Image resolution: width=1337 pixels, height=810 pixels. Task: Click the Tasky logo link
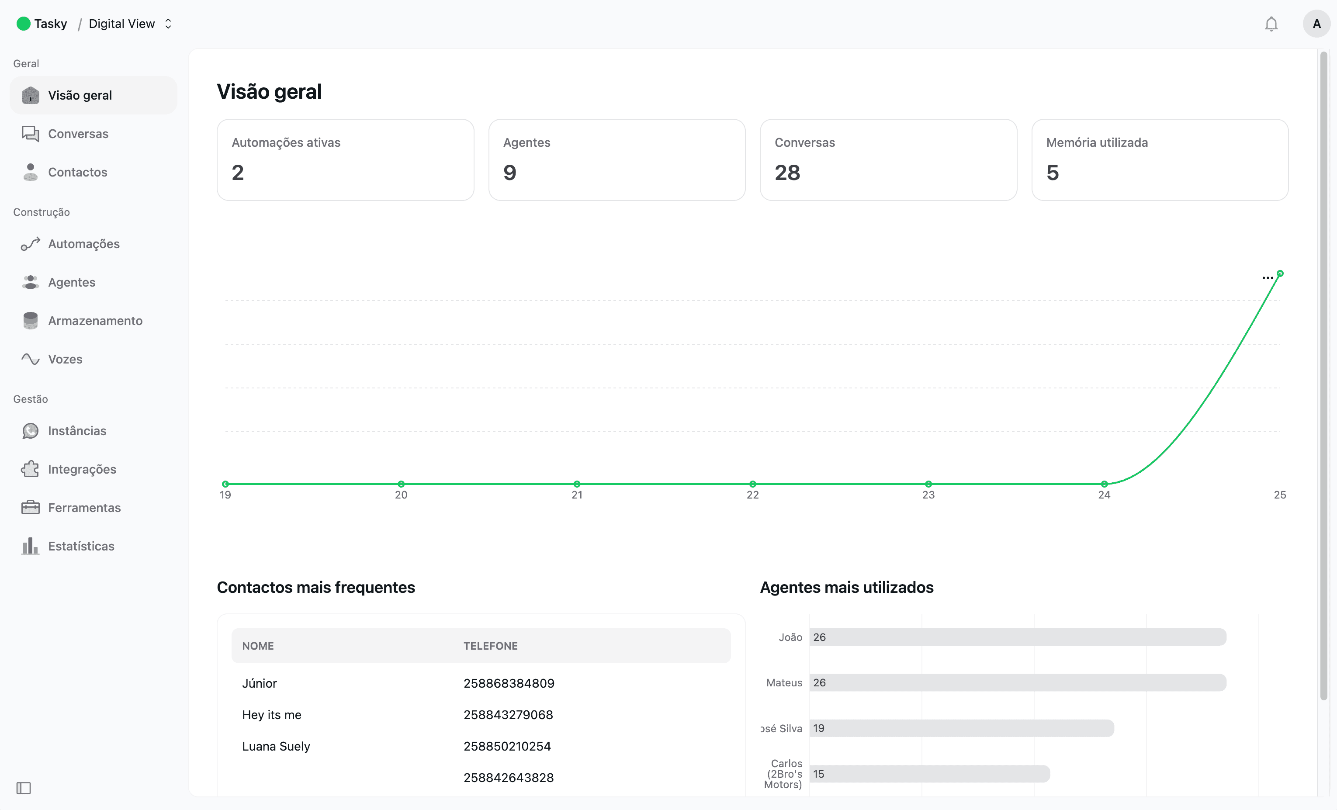pyautogui.click(x=42, y=24)
